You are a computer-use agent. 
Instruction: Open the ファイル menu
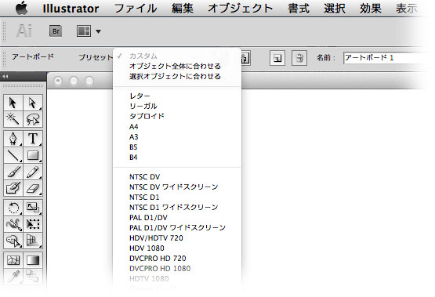(x=136, y=9)
